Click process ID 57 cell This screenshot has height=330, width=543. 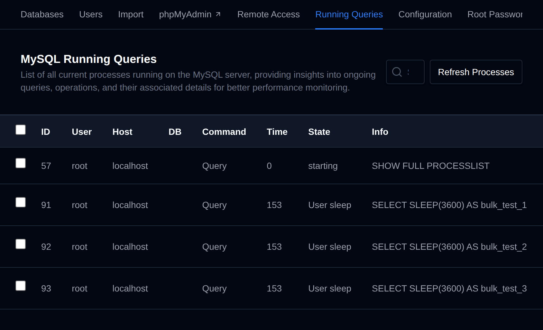pyautogui.click(x=46, y=166)
